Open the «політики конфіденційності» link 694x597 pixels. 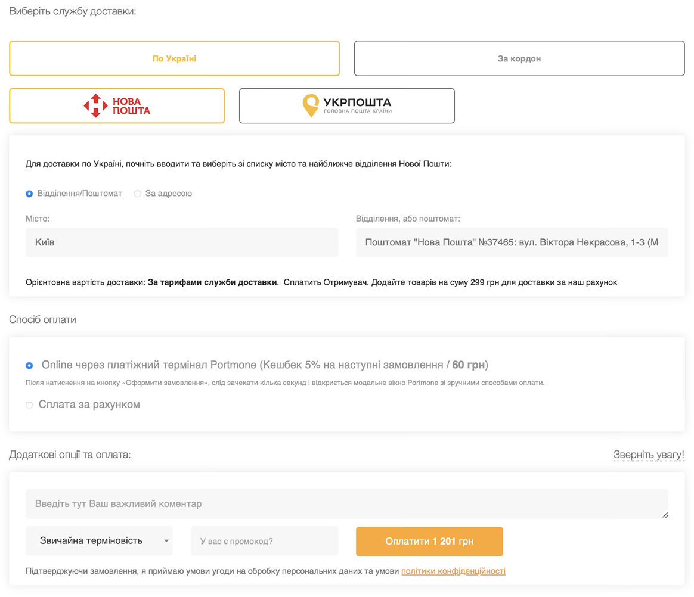coord(453,571)
